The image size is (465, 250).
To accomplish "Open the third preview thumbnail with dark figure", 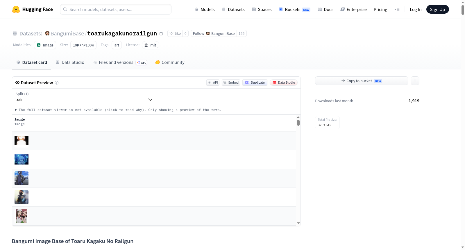I will pos(22,178).
